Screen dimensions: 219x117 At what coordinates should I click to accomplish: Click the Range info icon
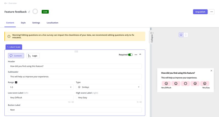point(16,82)
